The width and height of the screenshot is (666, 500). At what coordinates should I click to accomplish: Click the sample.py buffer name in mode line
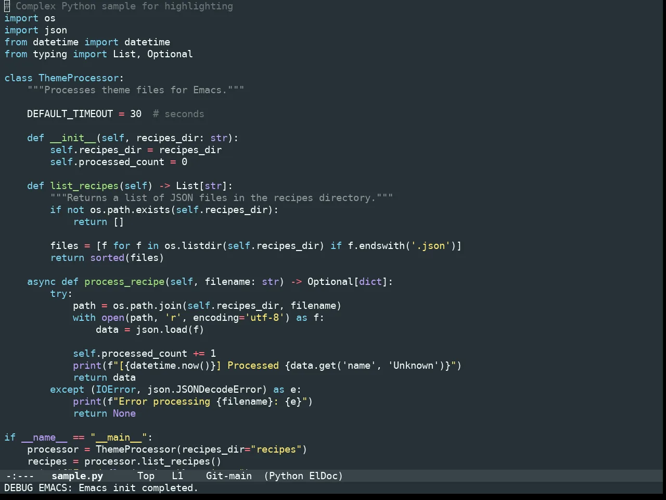click(x=77, y=476)
